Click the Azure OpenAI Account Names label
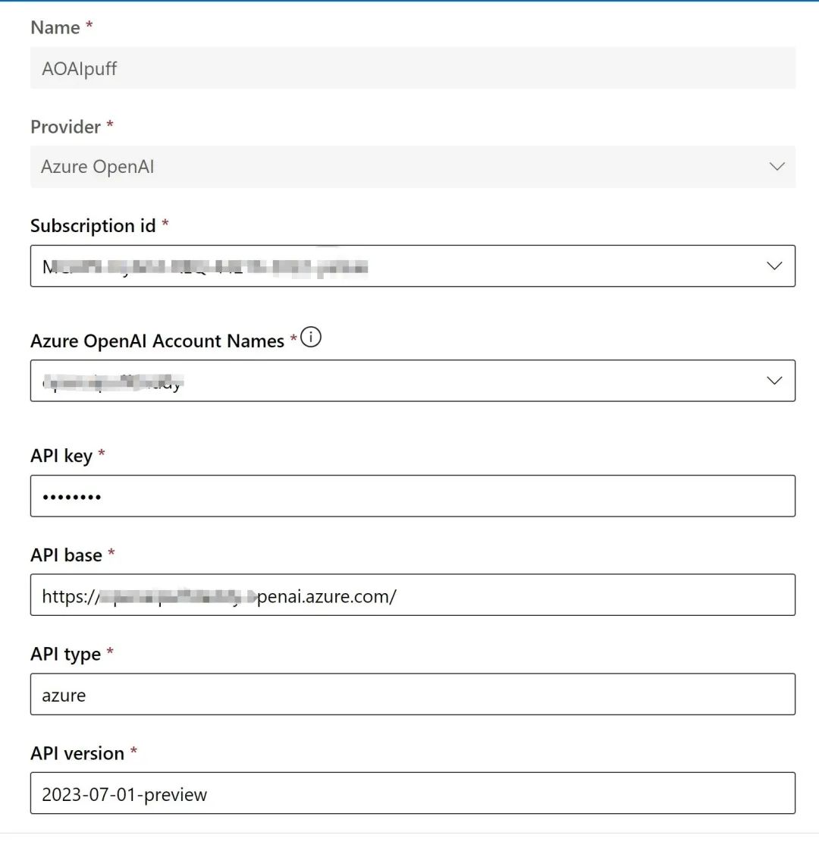 coord(157,341)
